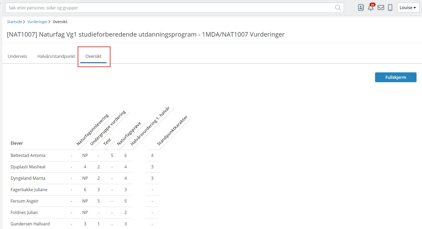Select student Beltestad Antonia
The image size is (422, 229).
pyautogui.click(x=28, y=155)
